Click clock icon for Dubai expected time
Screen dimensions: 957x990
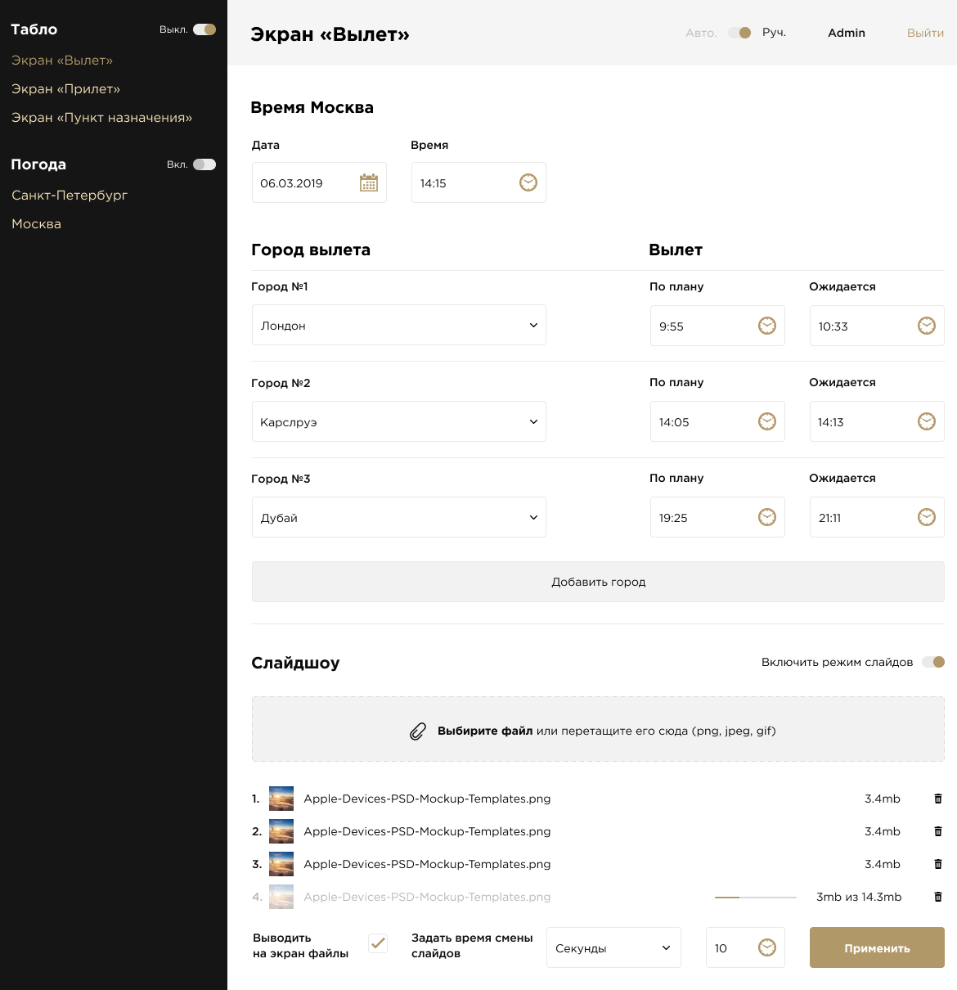926,517
